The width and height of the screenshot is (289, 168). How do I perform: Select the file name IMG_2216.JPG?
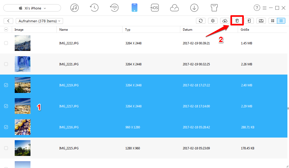[x=69, y=127]
